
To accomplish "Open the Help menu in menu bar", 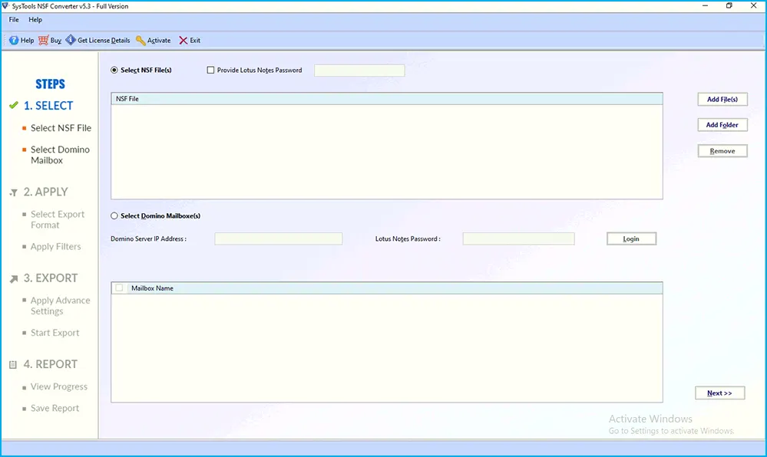I will [35, 19].
